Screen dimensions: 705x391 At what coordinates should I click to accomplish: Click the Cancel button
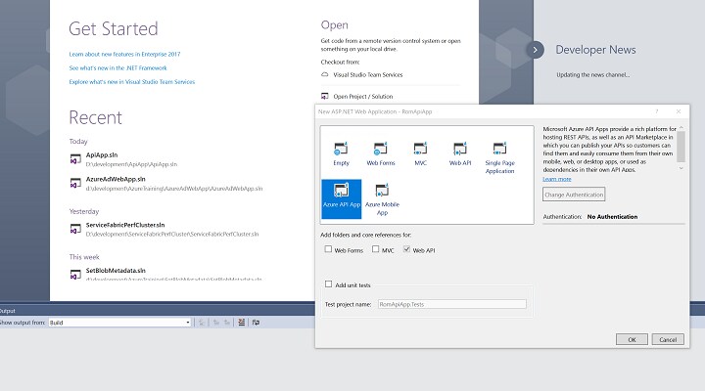click(668, 339)
